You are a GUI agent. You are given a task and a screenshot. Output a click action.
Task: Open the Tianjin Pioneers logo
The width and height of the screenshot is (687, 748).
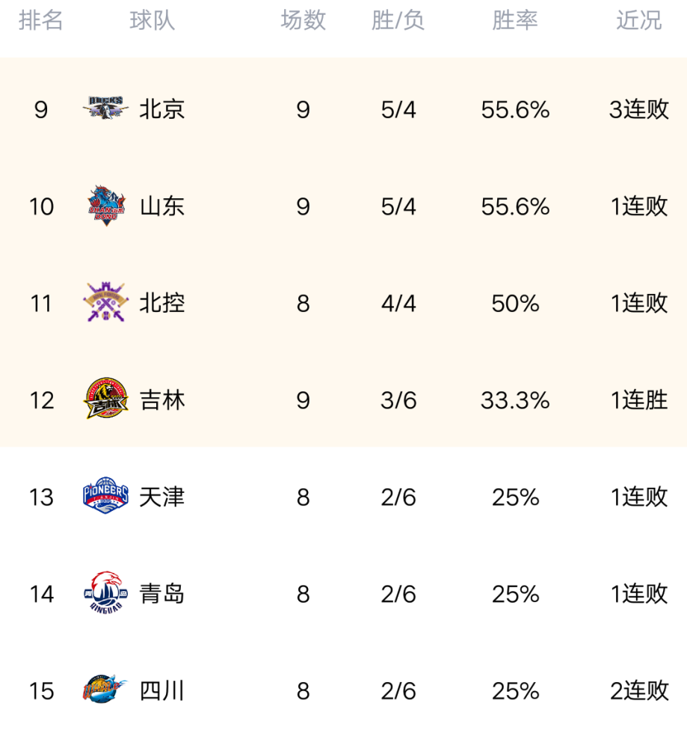point(106,495)
